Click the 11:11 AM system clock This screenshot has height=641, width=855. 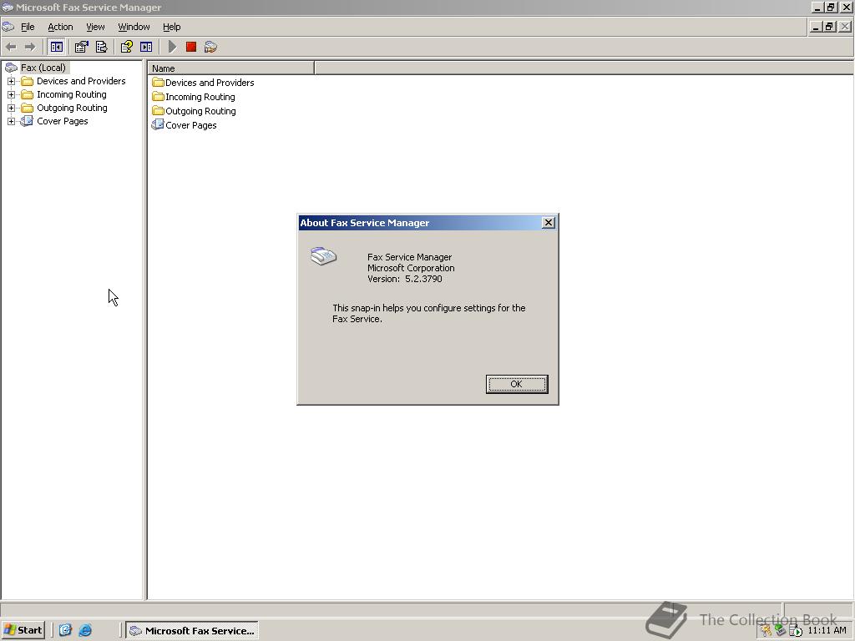(827, 631)
